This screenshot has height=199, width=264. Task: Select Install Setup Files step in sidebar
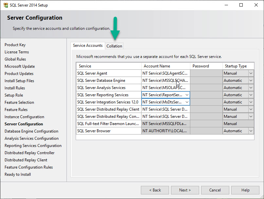coord(19,81)
